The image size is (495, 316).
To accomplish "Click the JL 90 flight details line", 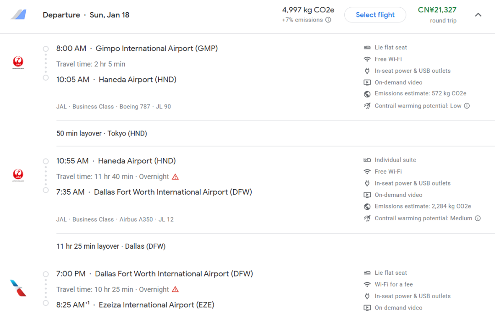I will [114, 107].
